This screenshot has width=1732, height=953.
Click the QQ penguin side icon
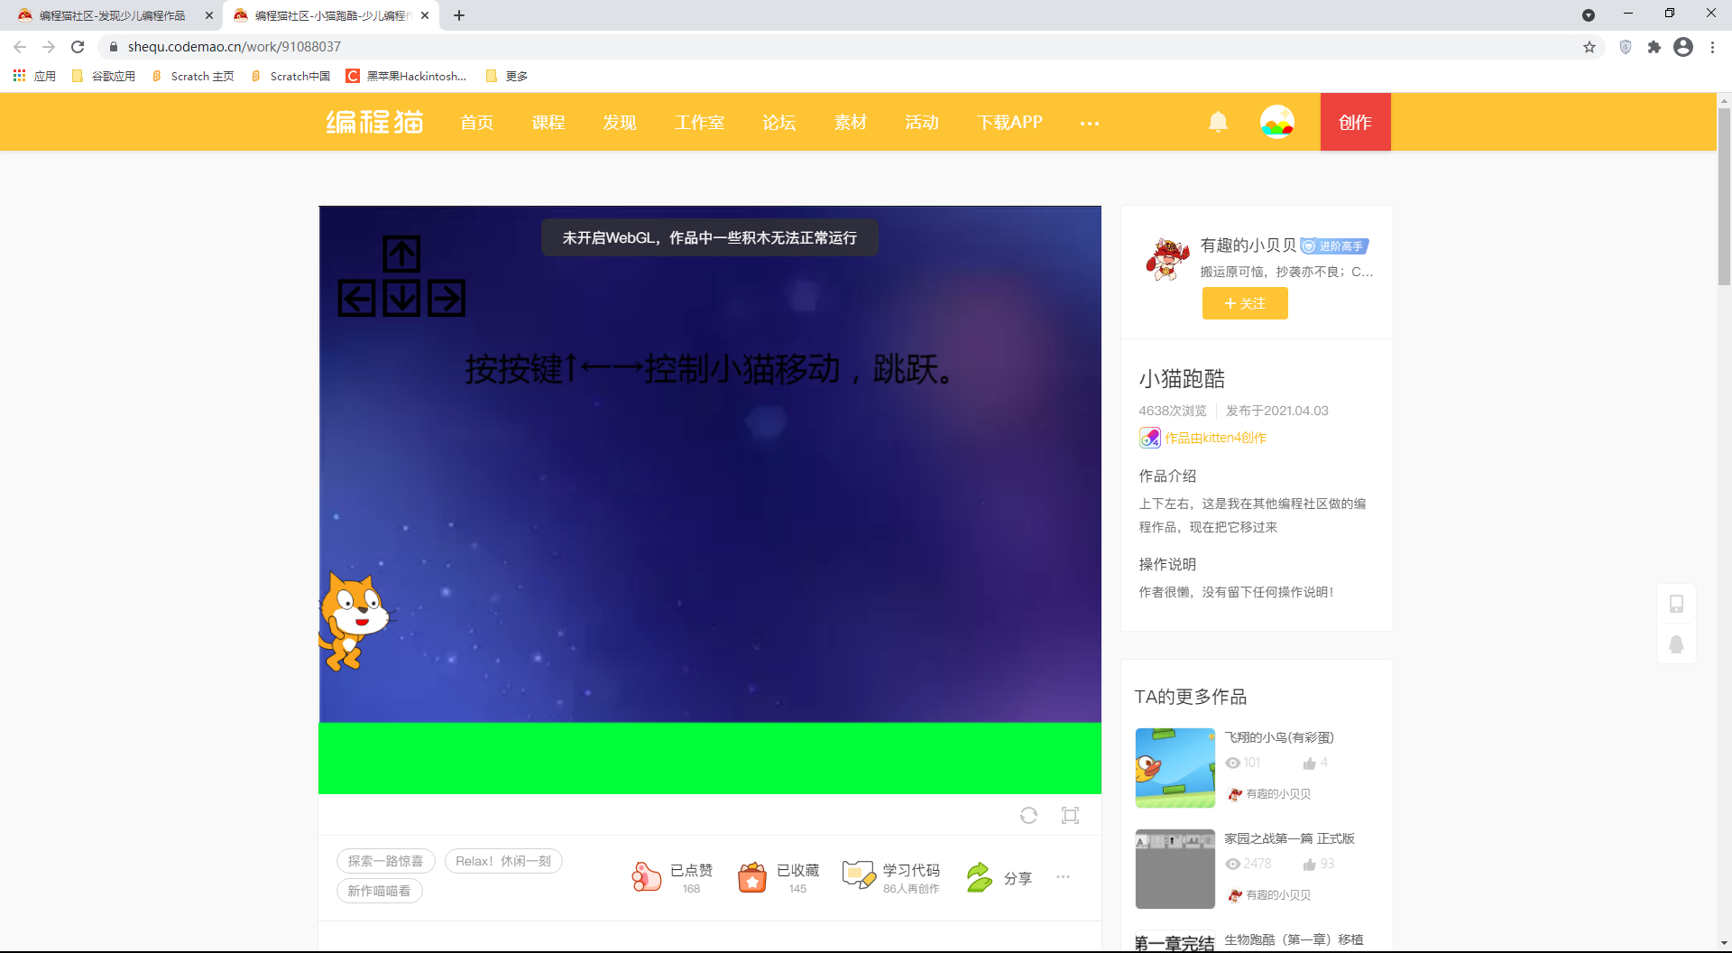pos(1676,644)
